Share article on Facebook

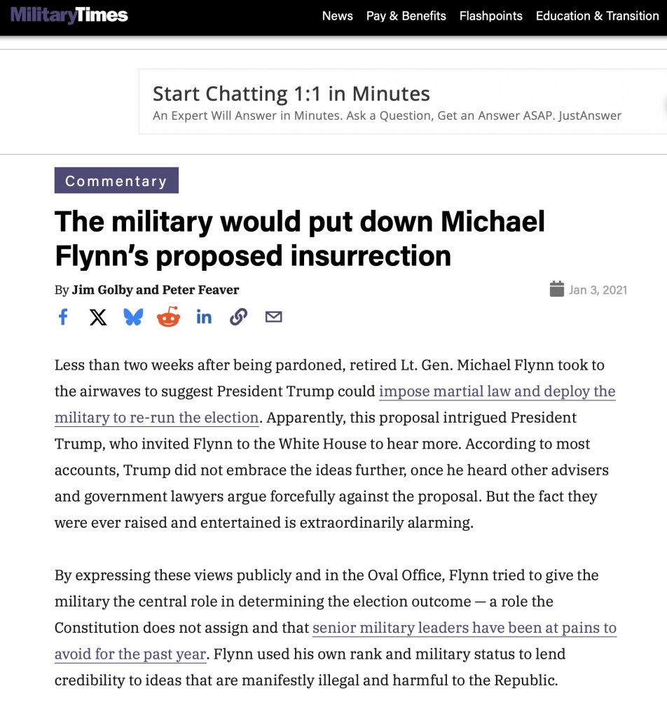tap(63, 317)
